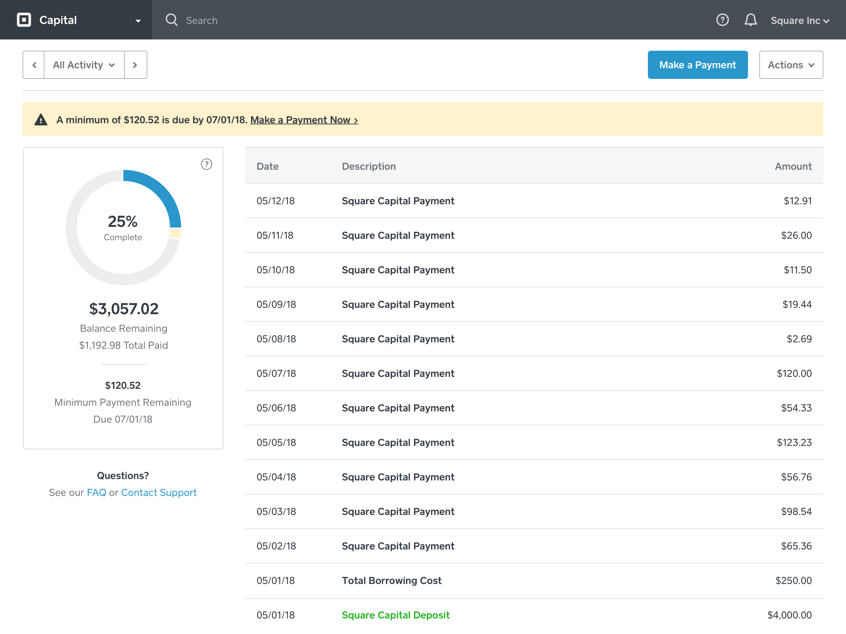The width and height of the screenshot is (846, 634).
Task: Open the FAQ link
Action: (96, 492)
